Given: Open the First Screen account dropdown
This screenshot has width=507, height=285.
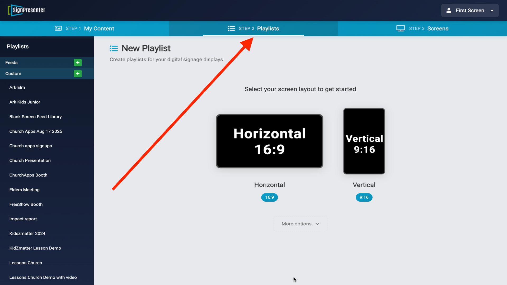Looking at the screenshot, I should tap(470, 11).
